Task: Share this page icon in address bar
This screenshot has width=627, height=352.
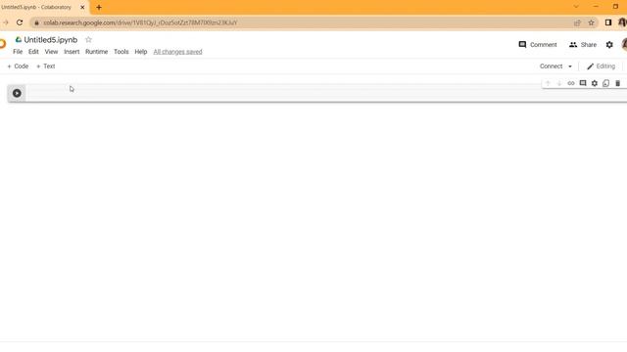Action: [577, 22]
